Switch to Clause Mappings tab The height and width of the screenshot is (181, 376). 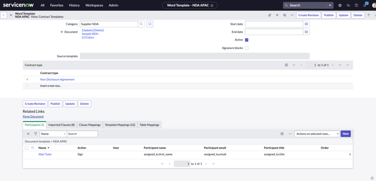click(x=90, y=125)
